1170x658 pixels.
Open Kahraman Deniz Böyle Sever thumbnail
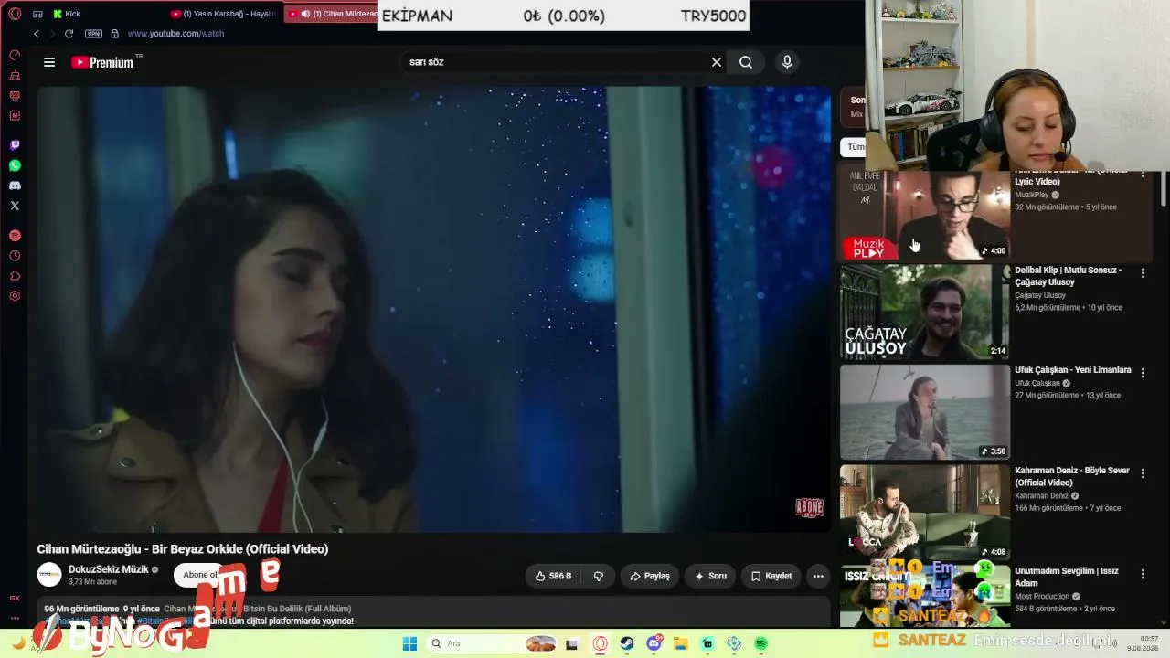tap(925, 513)
